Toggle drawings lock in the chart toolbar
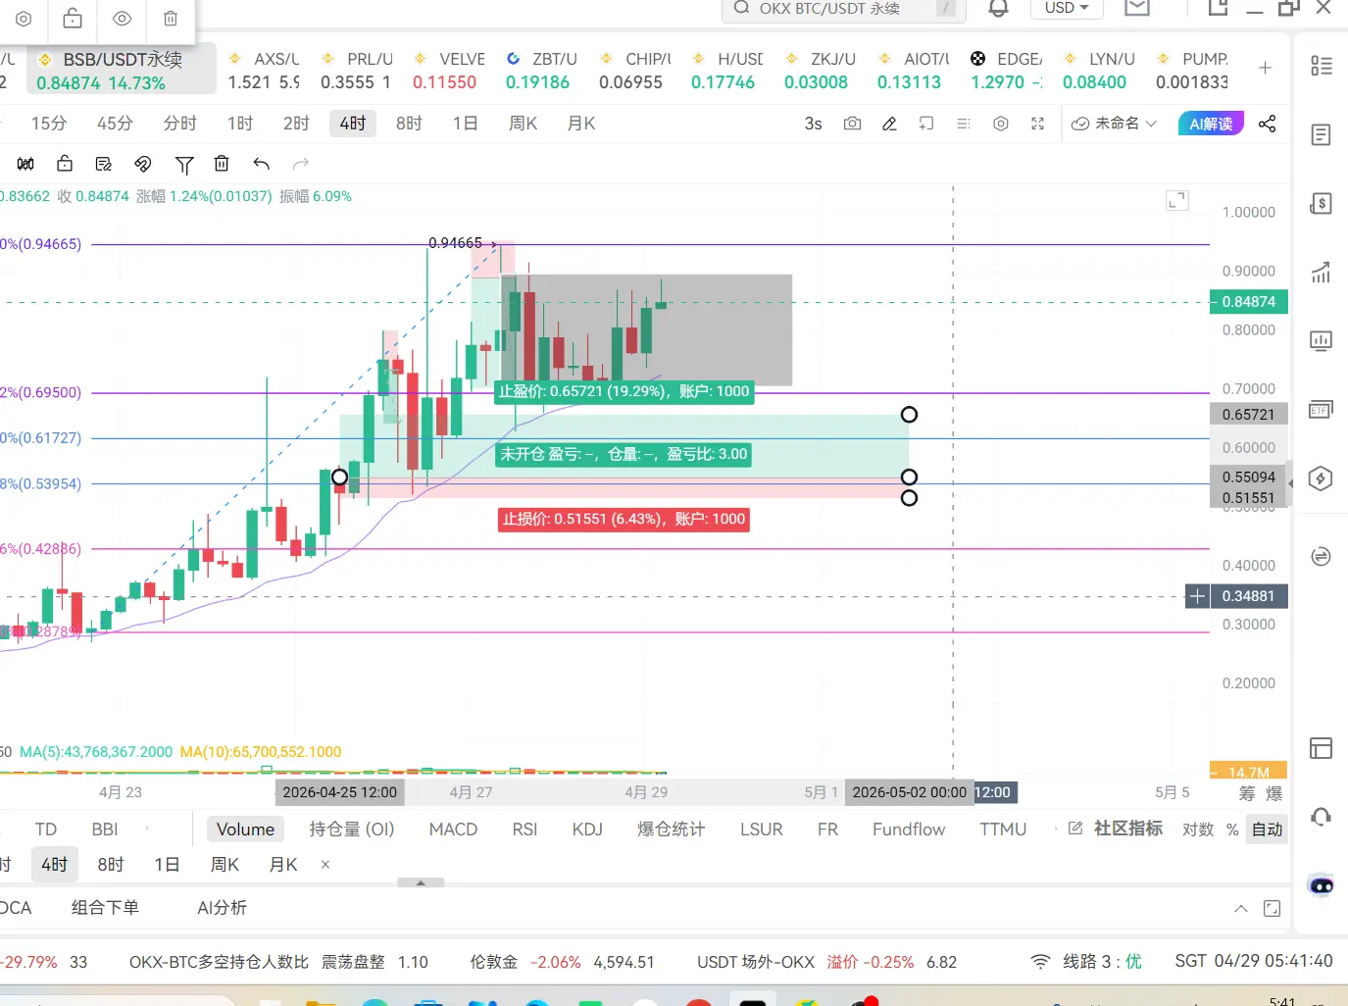Viewport: 1348px width, 1006px height. pyautogui.click(x=65, y=164)
